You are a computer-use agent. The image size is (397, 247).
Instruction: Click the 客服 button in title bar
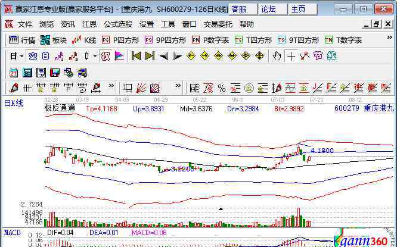[243, 10]
